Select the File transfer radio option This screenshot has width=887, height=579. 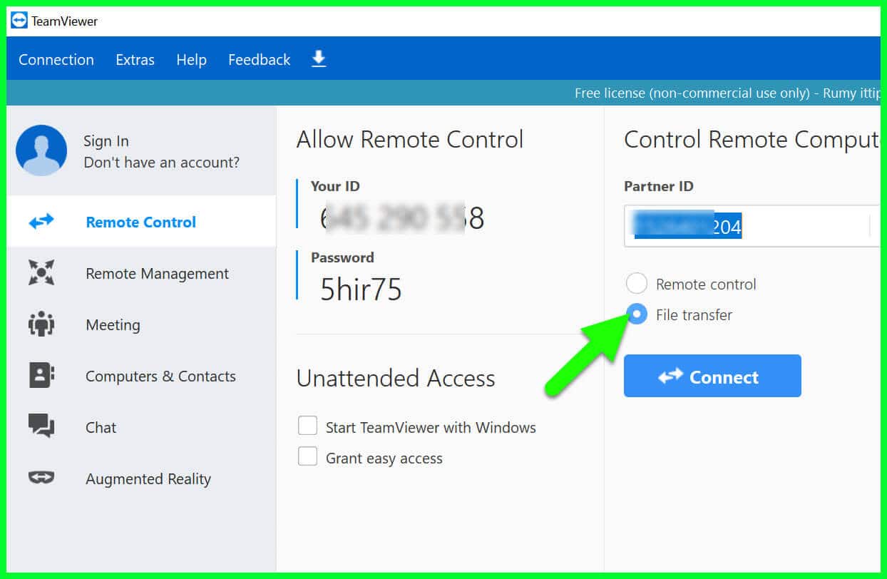pyautogui.click(x=636, y=314)
